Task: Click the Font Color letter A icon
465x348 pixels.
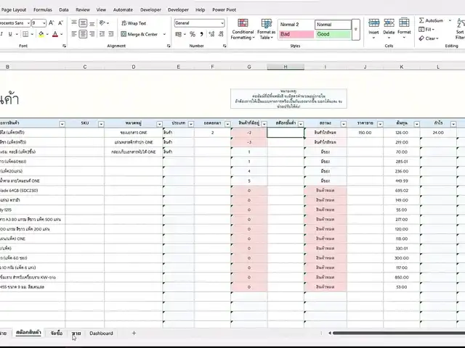Action: pos(57,34)
